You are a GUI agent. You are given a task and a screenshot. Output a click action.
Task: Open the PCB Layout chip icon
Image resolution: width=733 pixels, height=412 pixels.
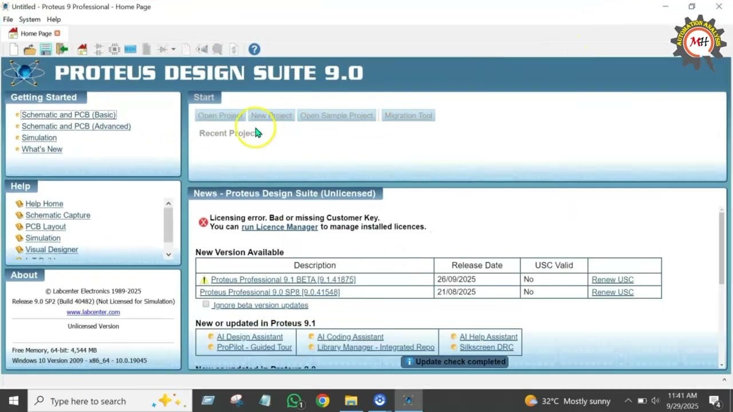pos(115,50)
